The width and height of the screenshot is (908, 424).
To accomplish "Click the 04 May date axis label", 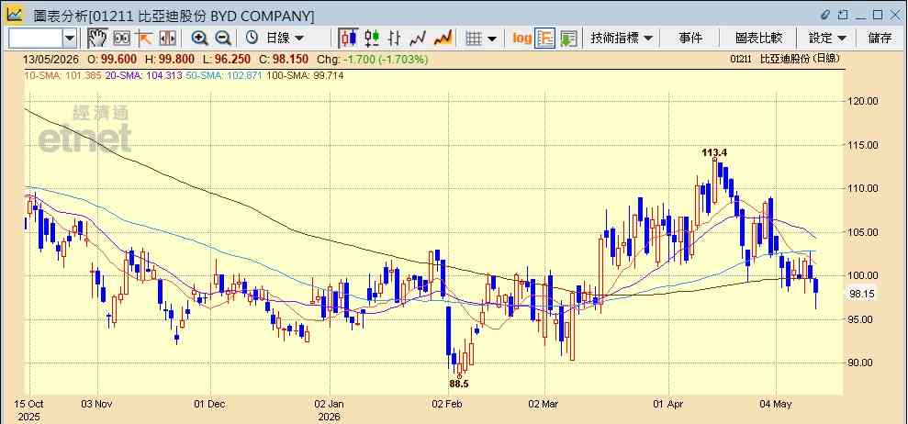I will point(777,404).
